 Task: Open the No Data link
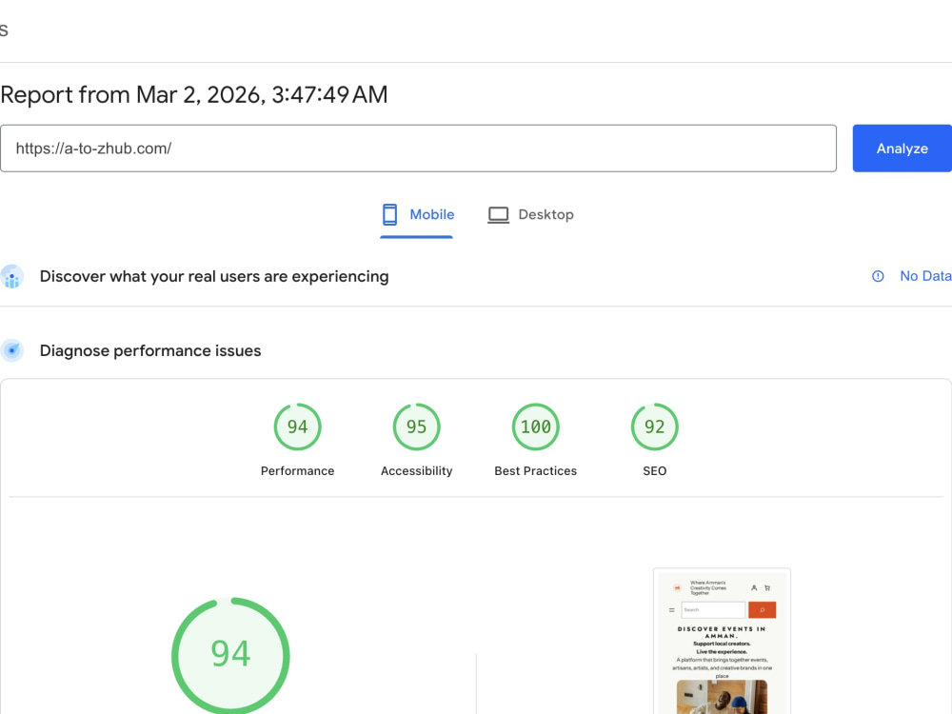(x=925, y=276)
